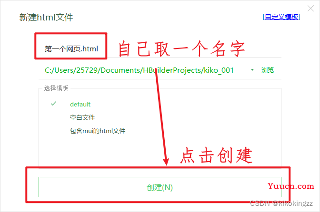Close the 新建html文件 dialog

point(310,9)
